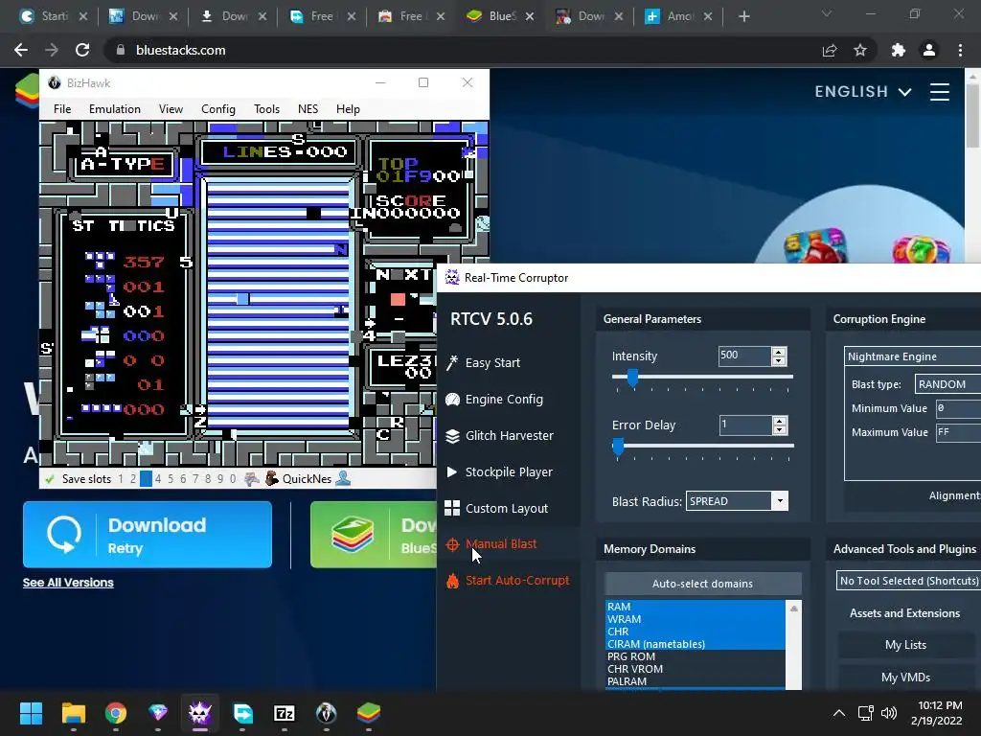Decrease Error Delay with spinner down arrow
The height and width of the screenshot is (736, 981).
[779, 430]
